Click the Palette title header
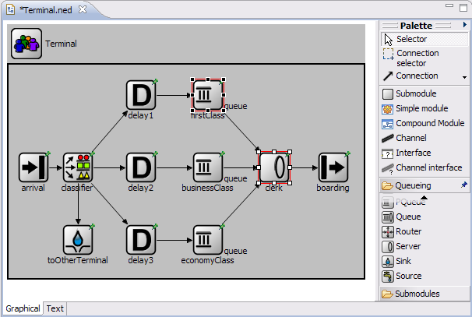The height and width of the screenshot is (317, 472). pos(416,26)
